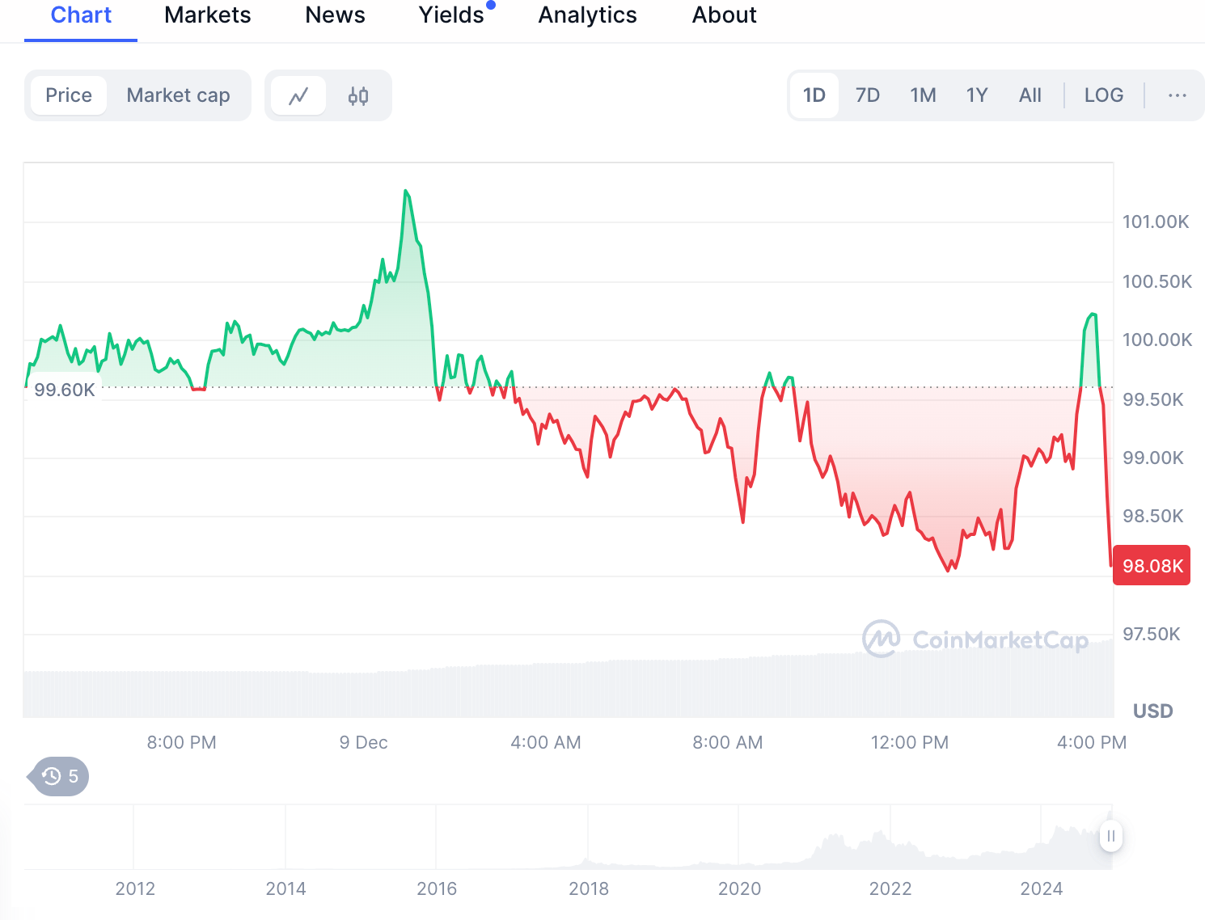Screen dimensions: 1205x920
Task: Click the 98.08K current price label
Action: click(x=1151, y=565)
